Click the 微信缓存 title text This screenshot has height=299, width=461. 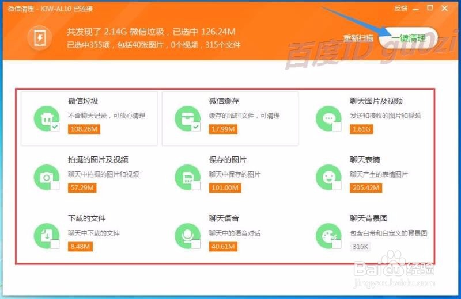point(224,101)
